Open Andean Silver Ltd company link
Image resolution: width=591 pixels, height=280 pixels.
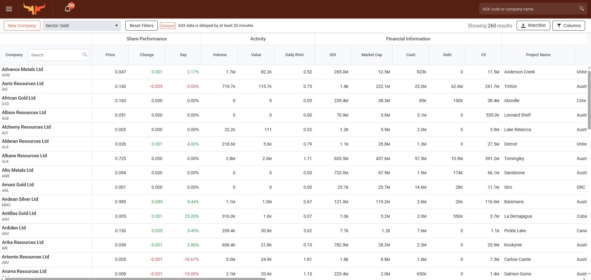(20, 199)
